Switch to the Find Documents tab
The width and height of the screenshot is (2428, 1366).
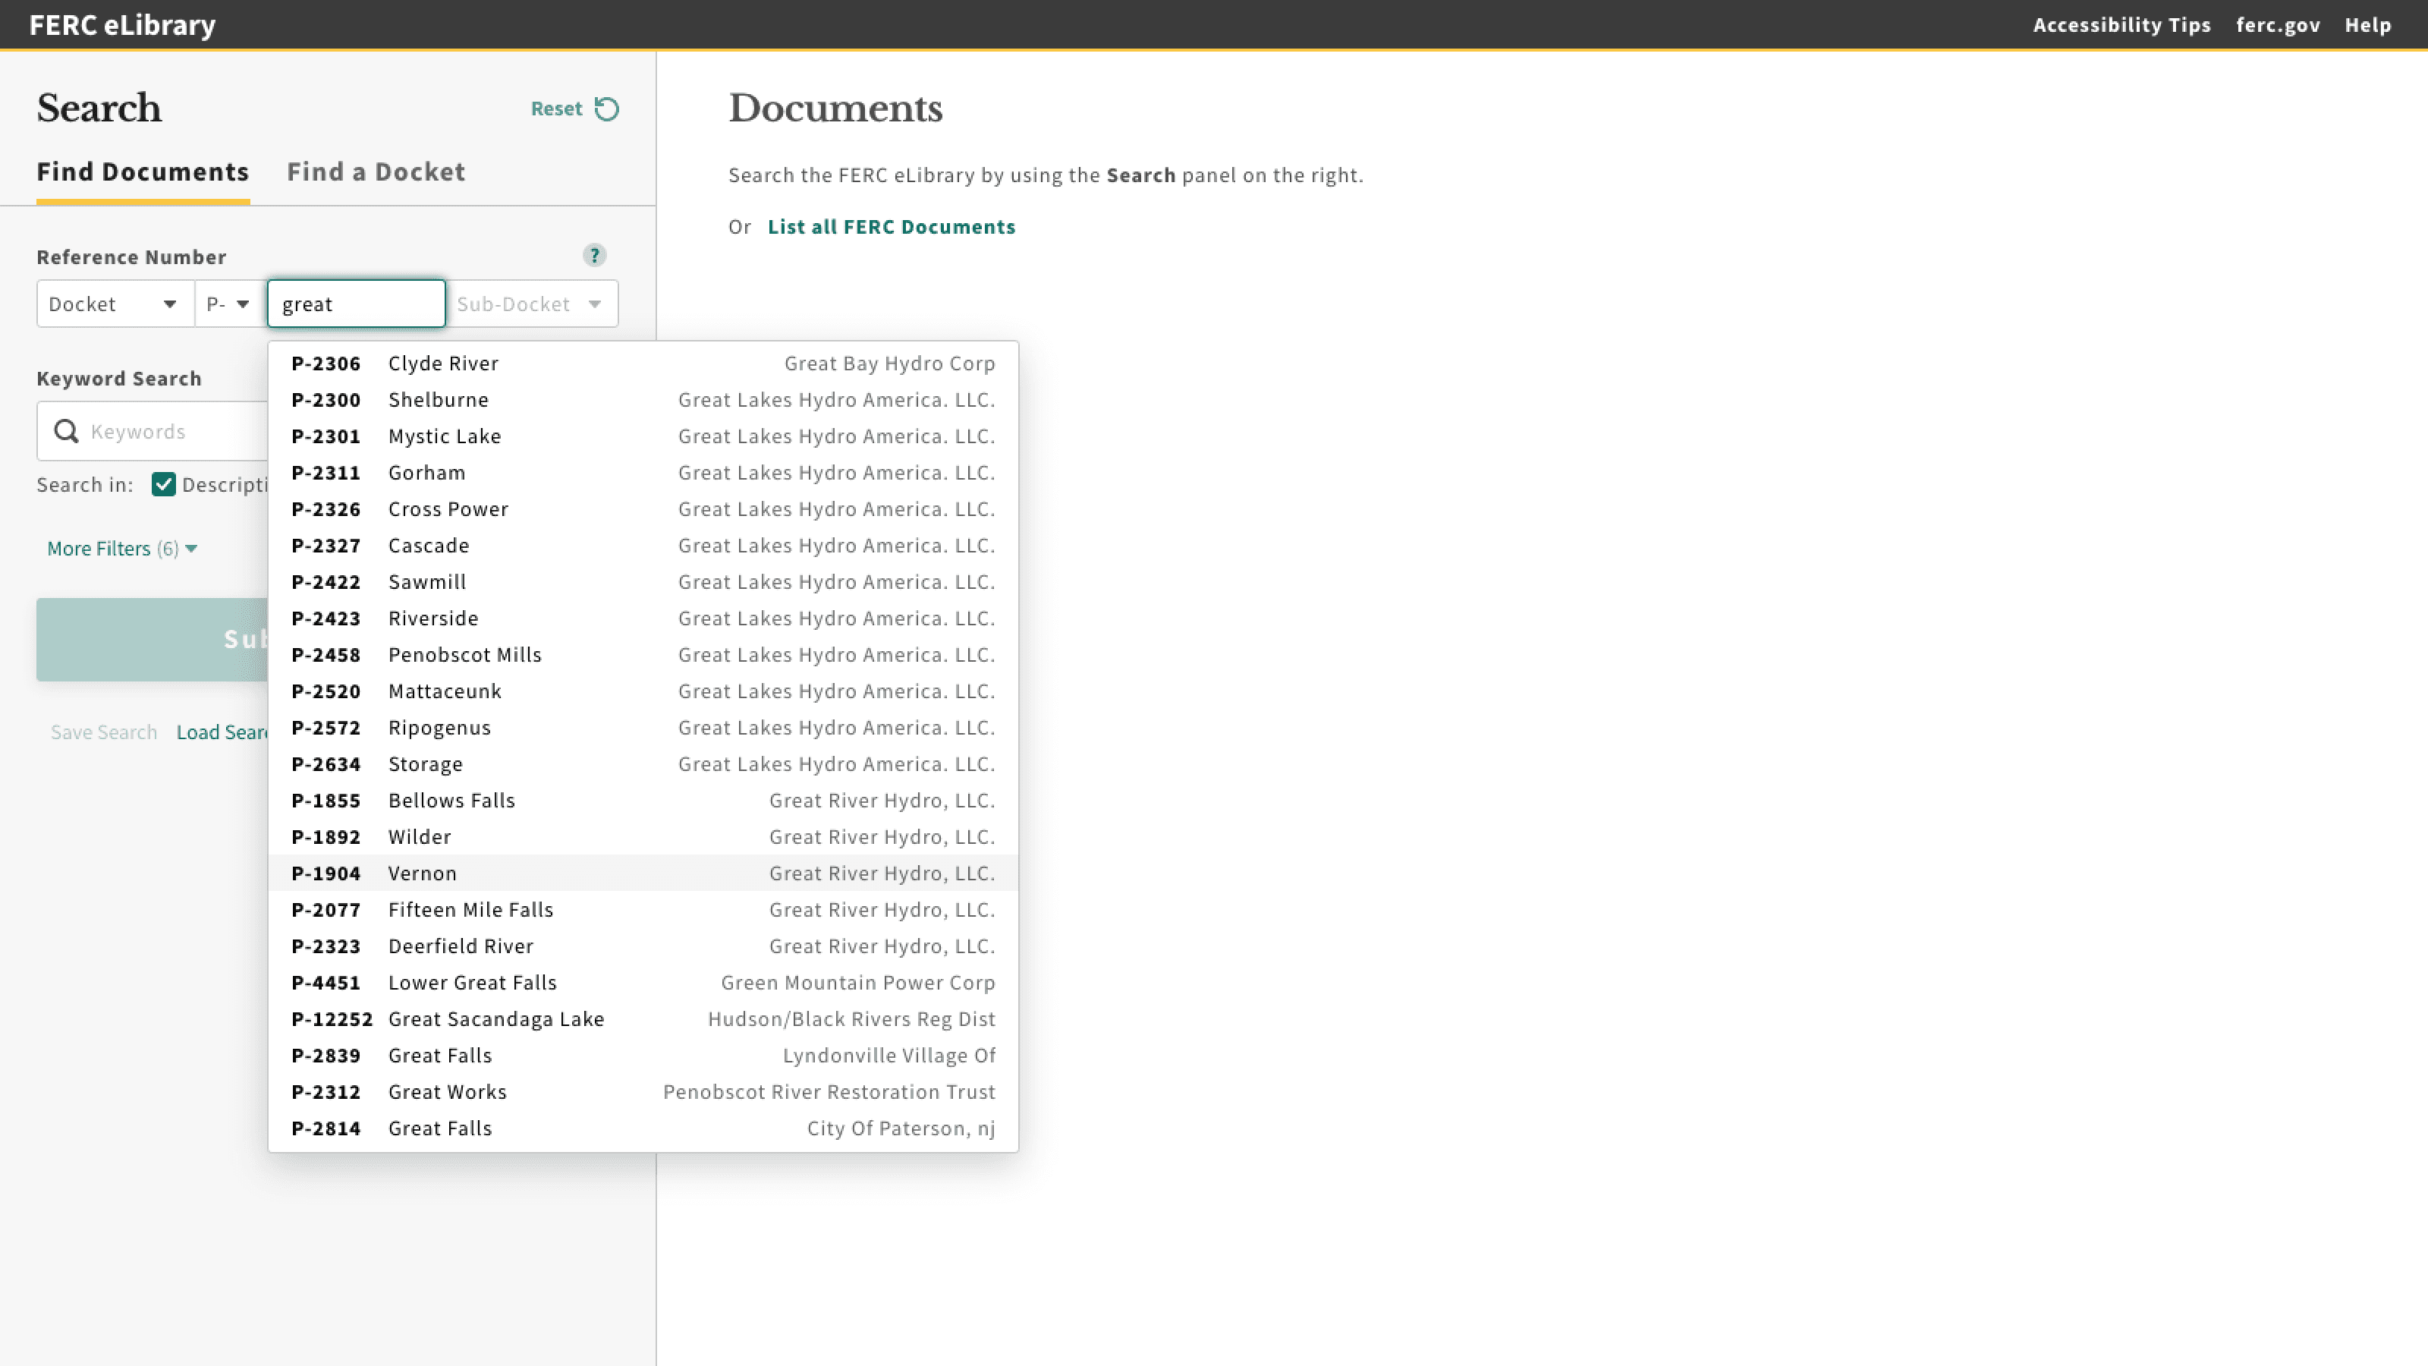point(143,172)
